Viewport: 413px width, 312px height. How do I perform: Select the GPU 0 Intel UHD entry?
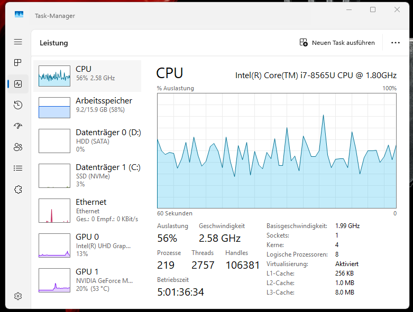point(87,245)
